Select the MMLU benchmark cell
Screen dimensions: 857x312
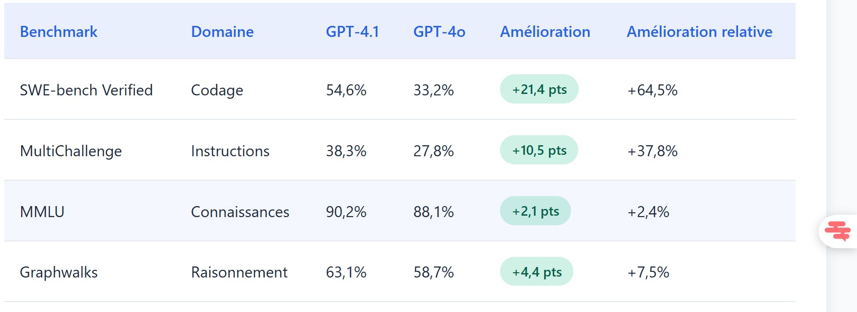pos(42,212)
